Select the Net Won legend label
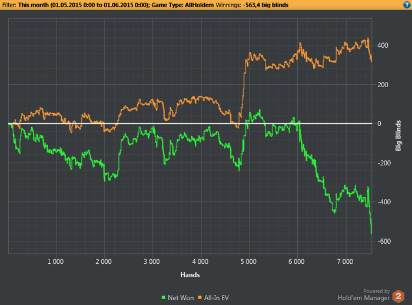The width and height of the screenshot is (412, 305). [x=181, y=297]
